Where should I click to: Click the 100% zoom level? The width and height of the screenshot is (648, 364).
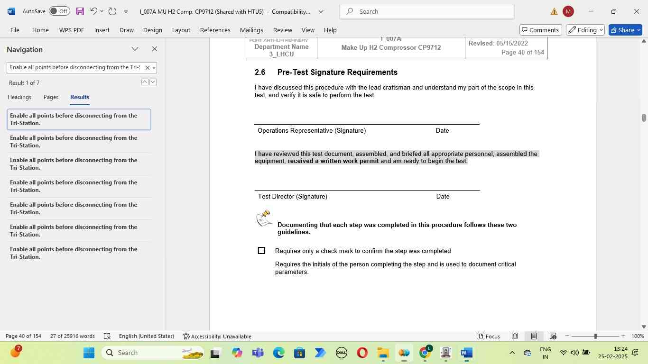[638, 336]
